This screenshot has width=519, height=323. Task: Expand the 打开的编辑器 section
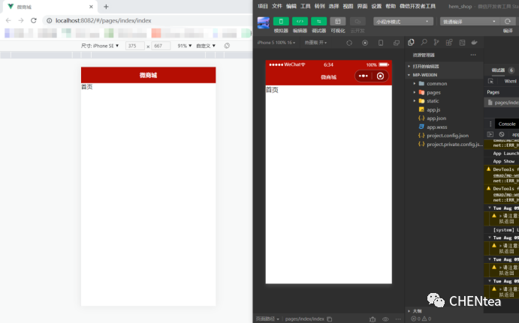(x=444, y=67)
